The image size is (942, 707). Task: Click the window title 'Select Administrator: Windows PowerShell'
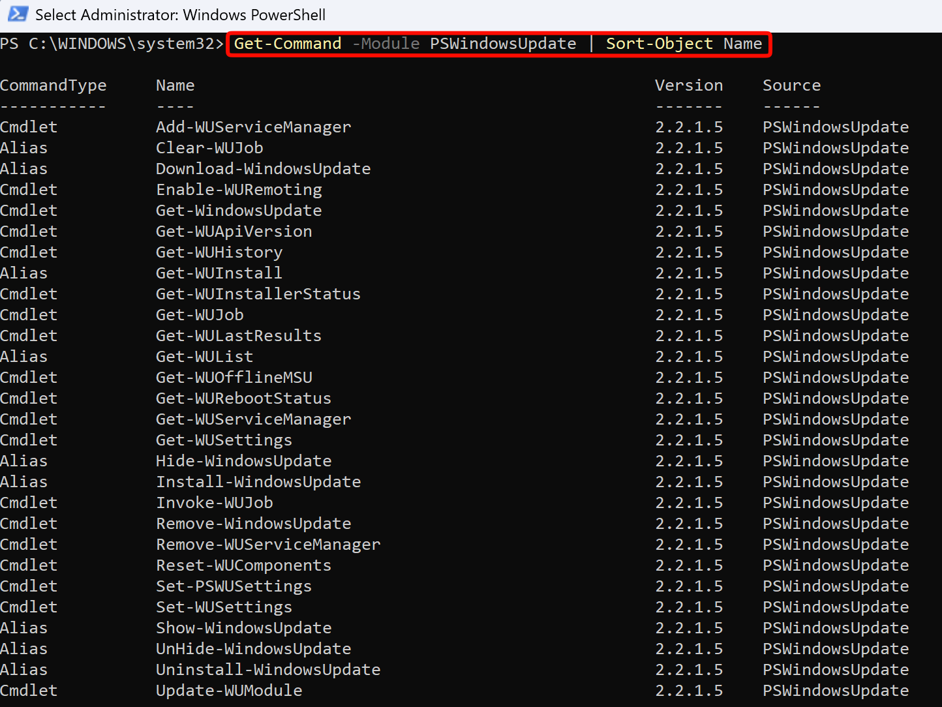tap(180, 14)
